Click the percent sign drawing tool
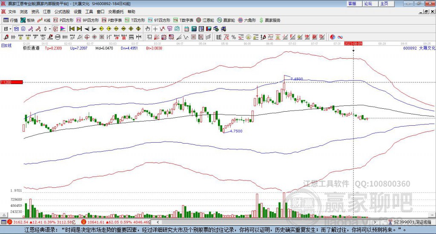This screenshot has height=234, width=436. point(234,37)
